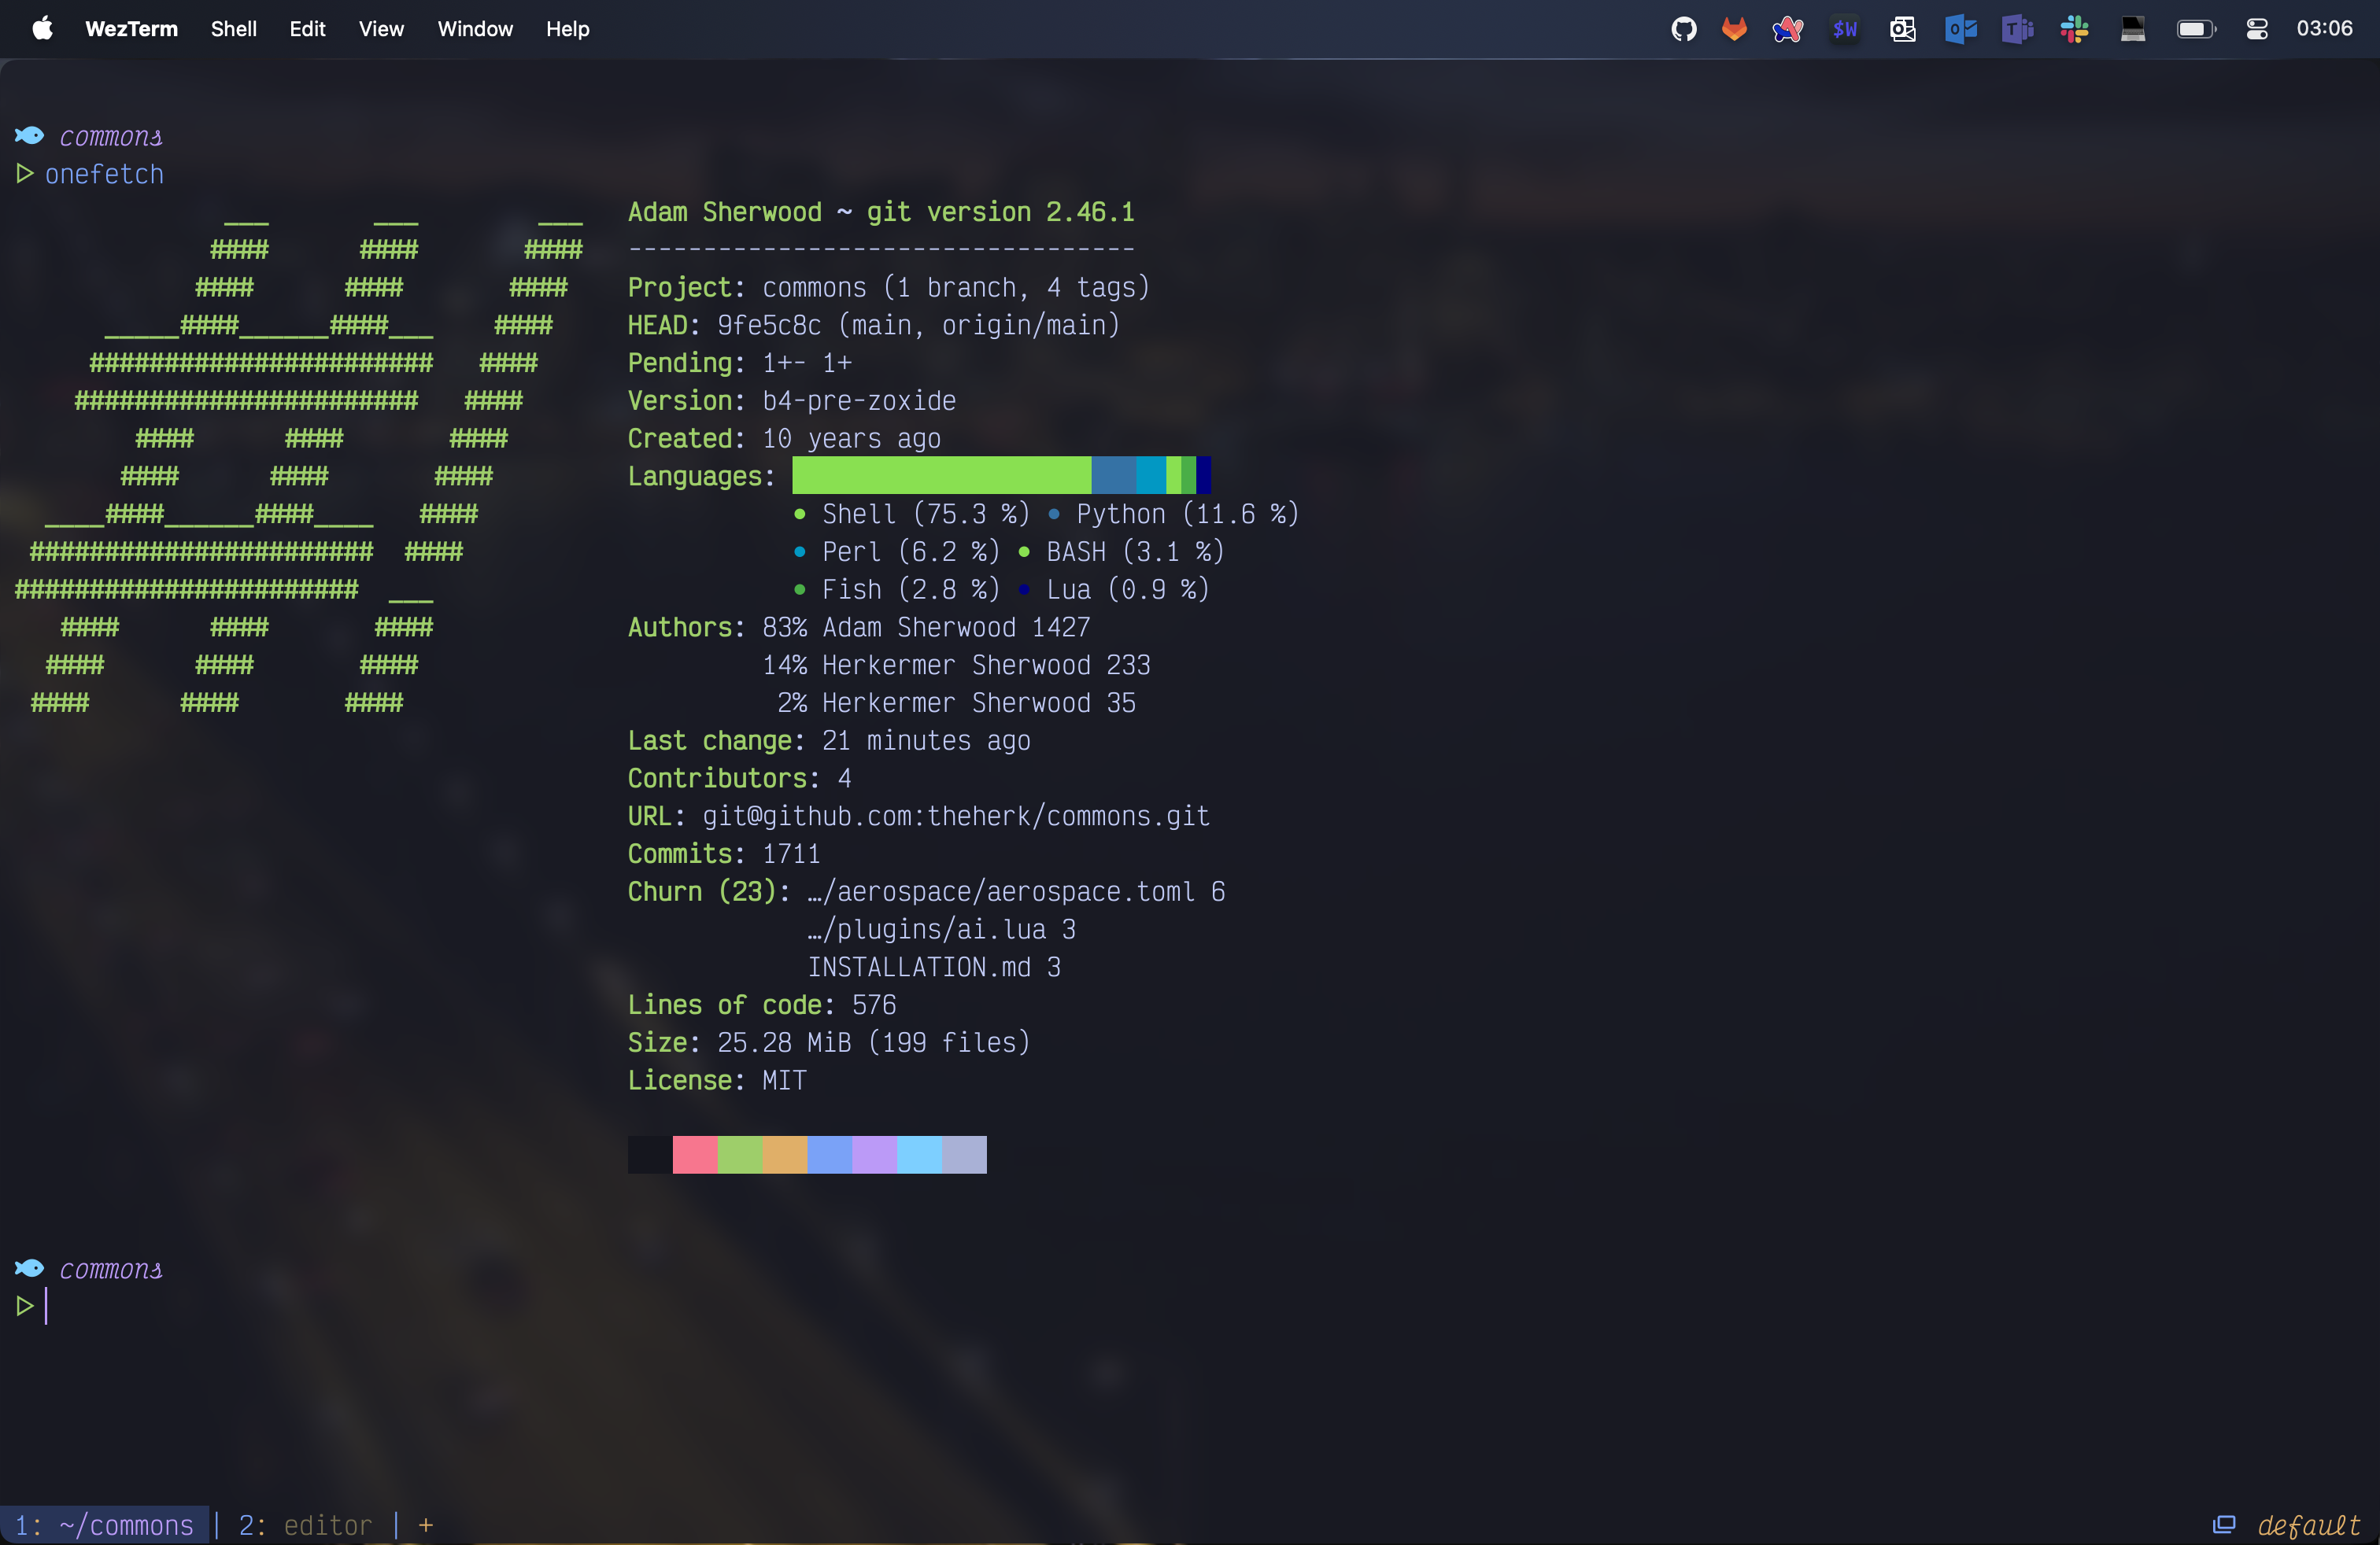
Task: Click the pink color block in palette
Action: (694, 1154)
